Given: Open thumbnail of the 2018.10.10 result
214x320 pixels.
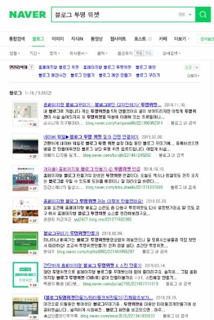Looking at the screenshot, I should (x=26, y=178).
